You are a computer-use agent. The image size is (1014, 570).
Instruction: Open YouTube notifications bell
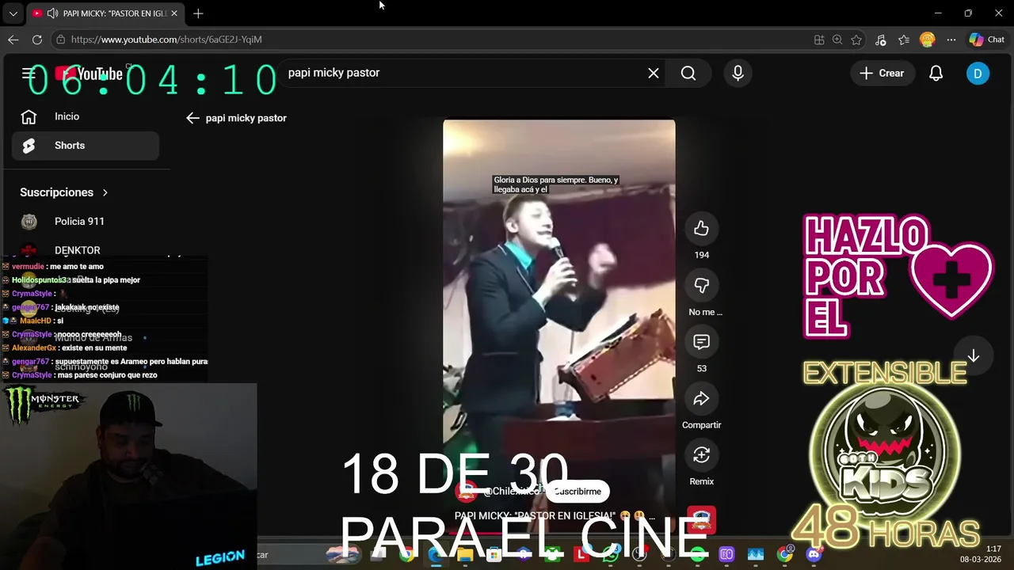click(x=936, y=73)
